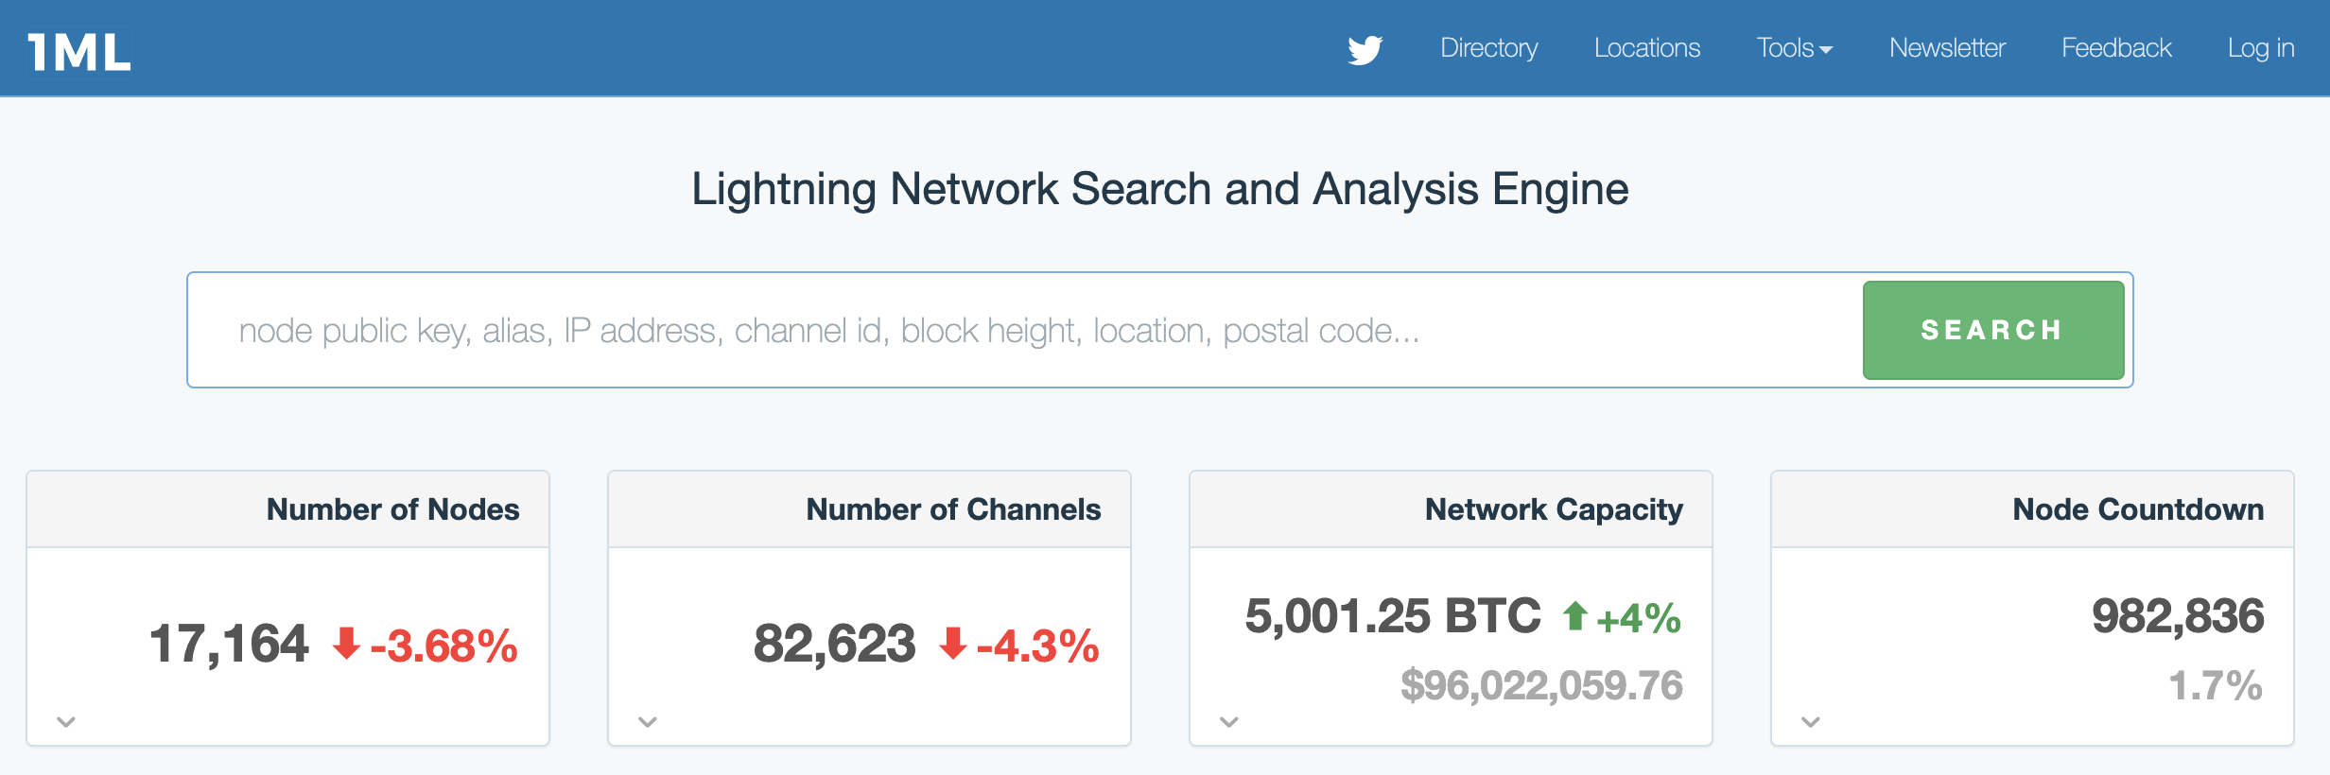Open the Twitter bird icon link

coord(1365,49)
